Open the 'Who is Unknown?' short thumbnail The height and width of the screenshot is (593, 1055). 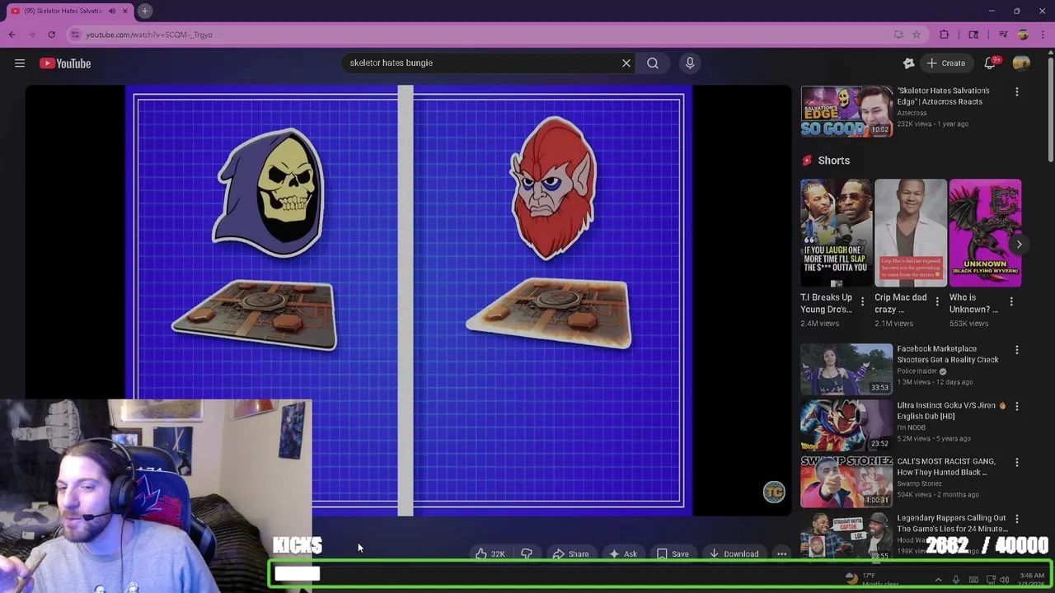[985, 233]
